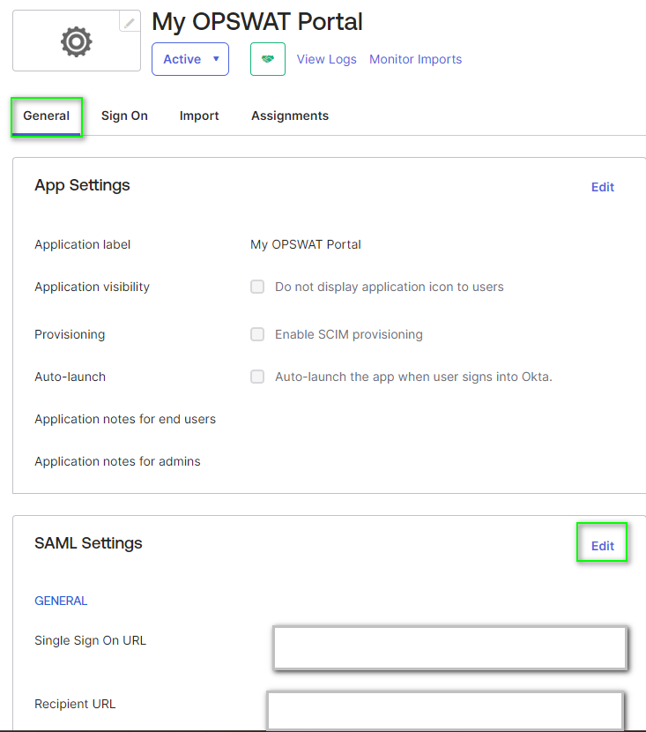Edit the app logo with pencil icon

point(130,21)
